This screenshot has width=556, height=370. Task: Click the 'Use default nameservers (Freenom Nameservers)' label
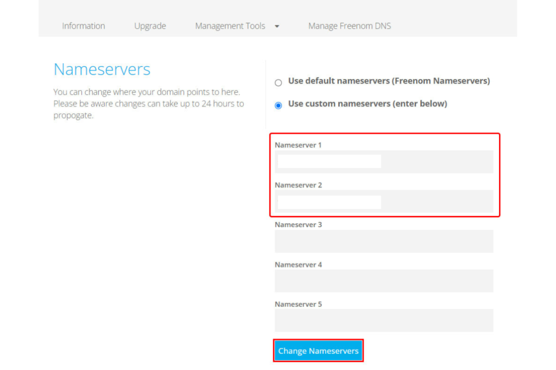pyautogui.click(x=389, y=81)
